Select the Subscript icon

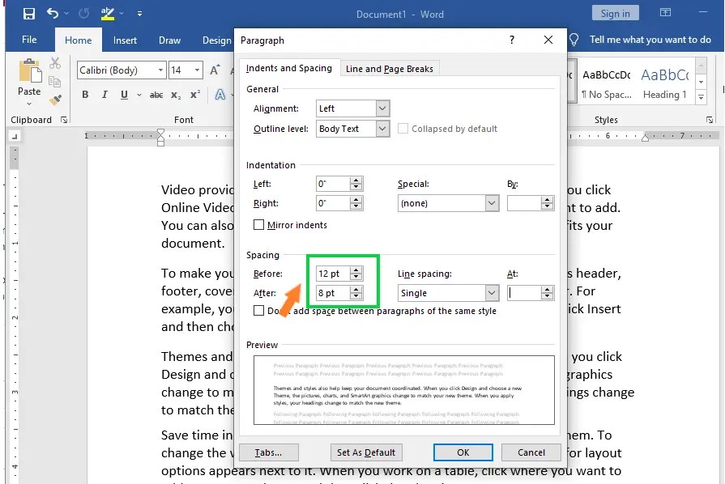pos(175,95)
